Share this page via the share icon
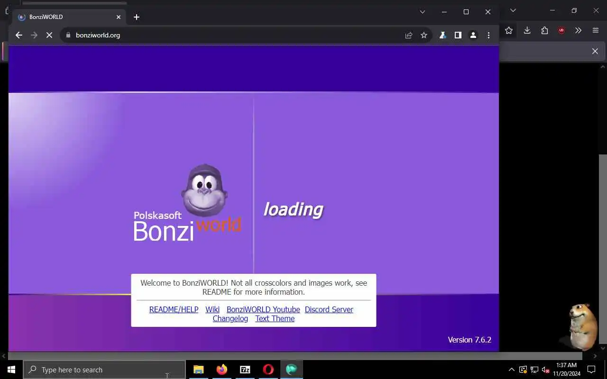 (x=409, y=35)
